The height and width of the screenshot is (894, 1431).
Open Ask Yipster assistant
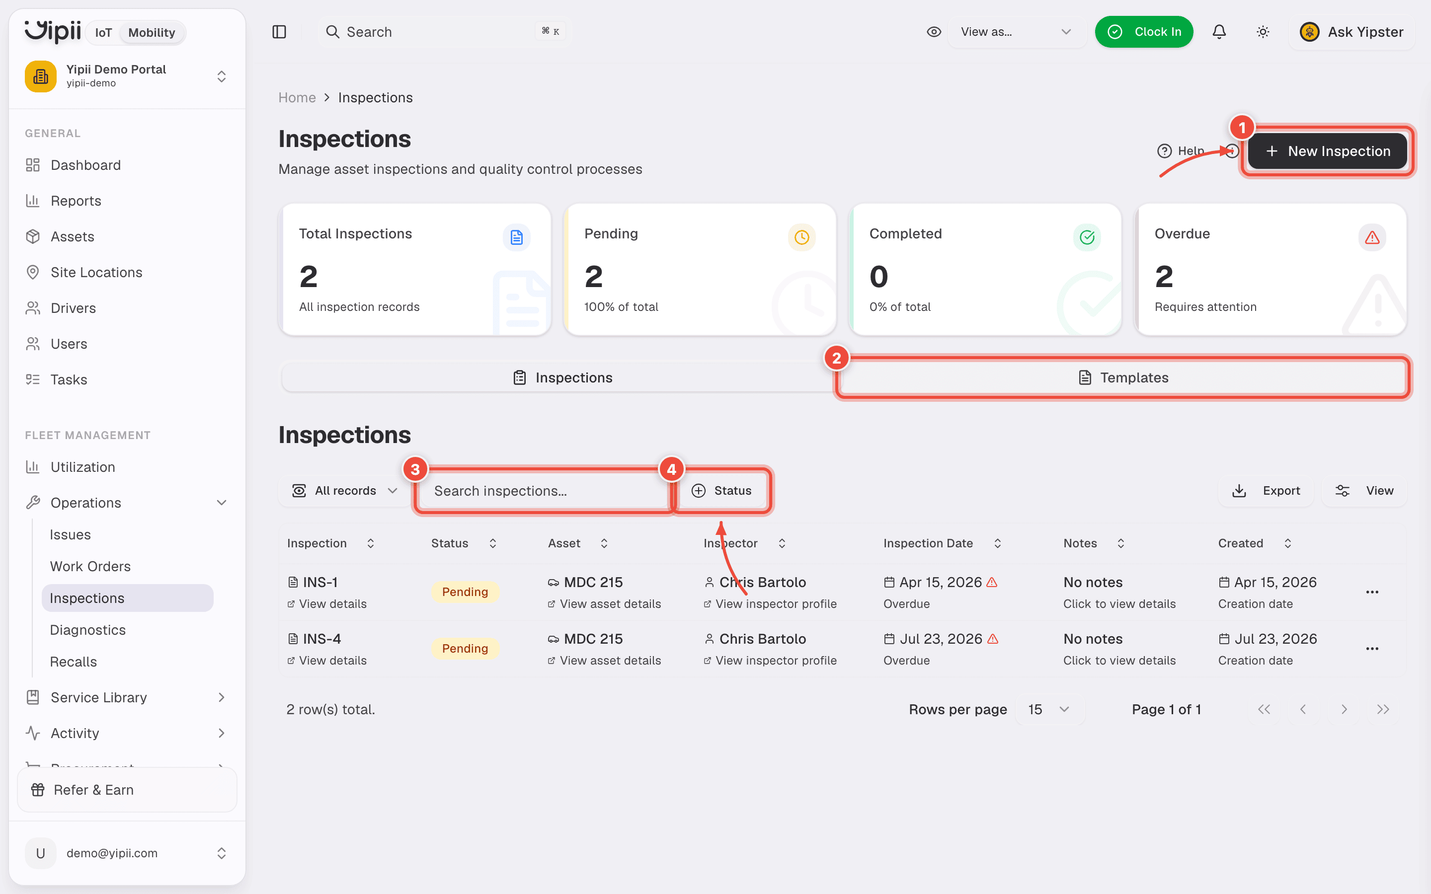click(1352, 32)
